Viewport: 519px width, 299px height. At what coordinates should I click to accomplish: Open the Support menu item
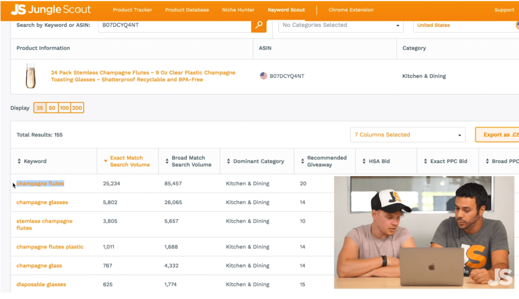coord(504,10)
